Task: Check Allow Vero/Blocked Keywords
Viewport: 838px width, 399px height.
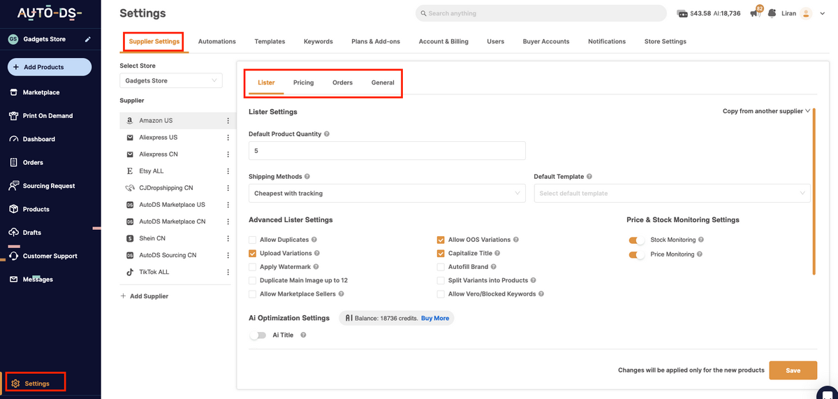Action: click(441, 294)
